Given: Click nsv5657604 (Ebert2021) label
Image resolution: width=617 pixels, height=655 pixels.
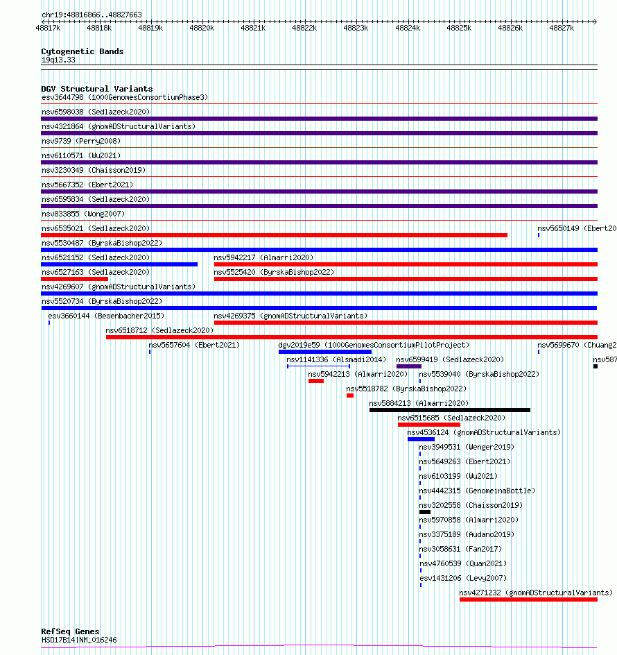Looking at the screenshot, I should [x=194, y=345].
